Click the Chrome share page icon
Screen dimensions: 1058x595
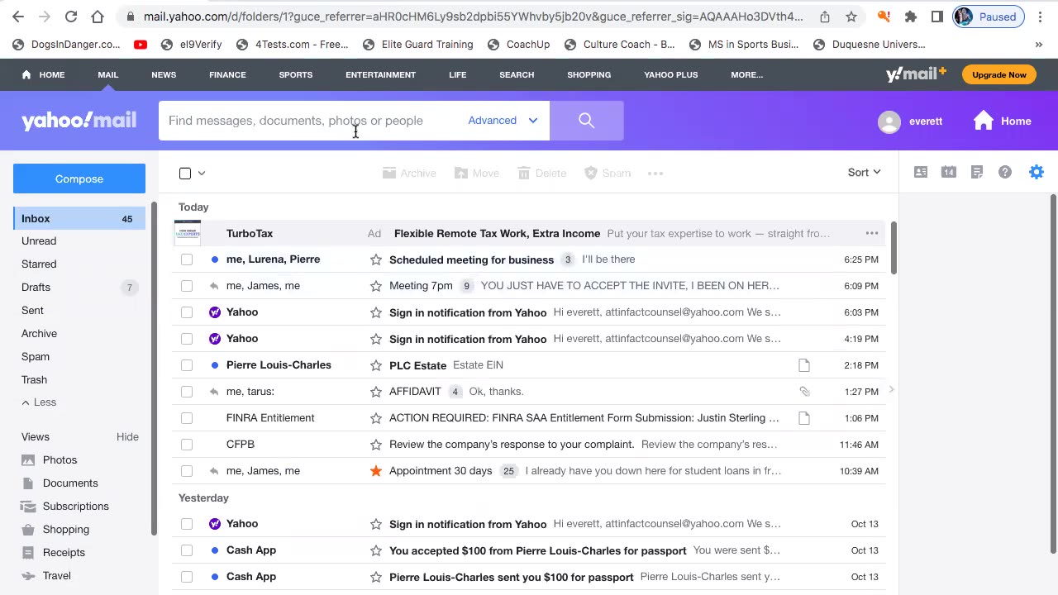coord(825,17)
